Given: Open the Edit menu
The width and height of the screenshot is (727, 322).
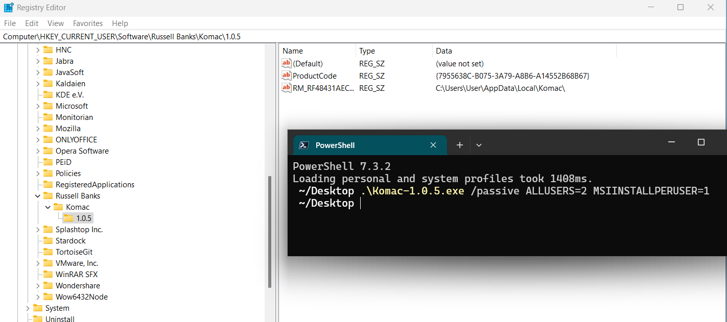Looking at the screenshot, I should pos(31,23).
